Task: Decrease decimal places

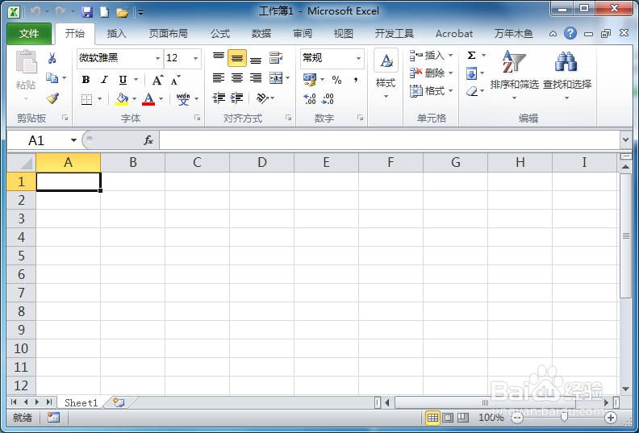Action: pyautogui.click(x=328, y=98)
